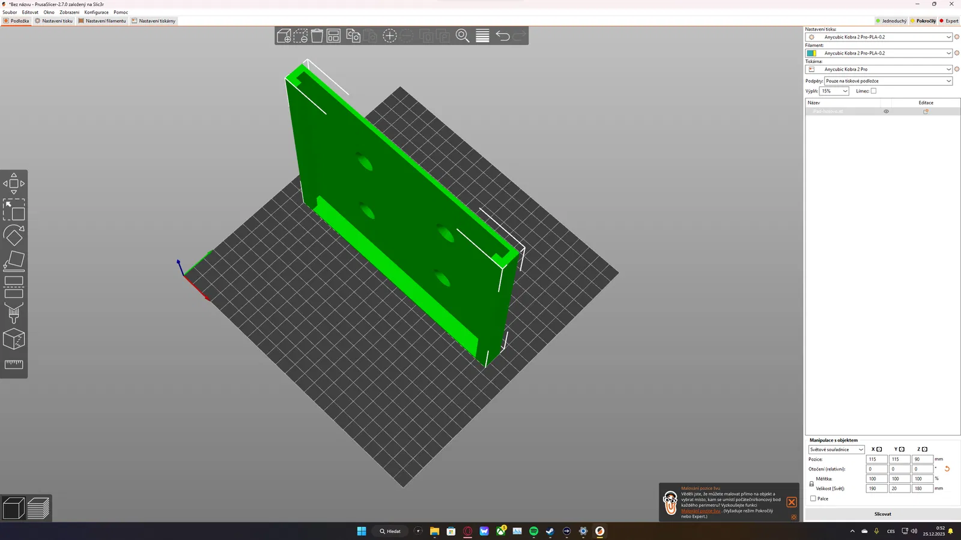The image size is (961, 540).
Task: Select the paint-on supports brush tool
Action: coord(14,313)
